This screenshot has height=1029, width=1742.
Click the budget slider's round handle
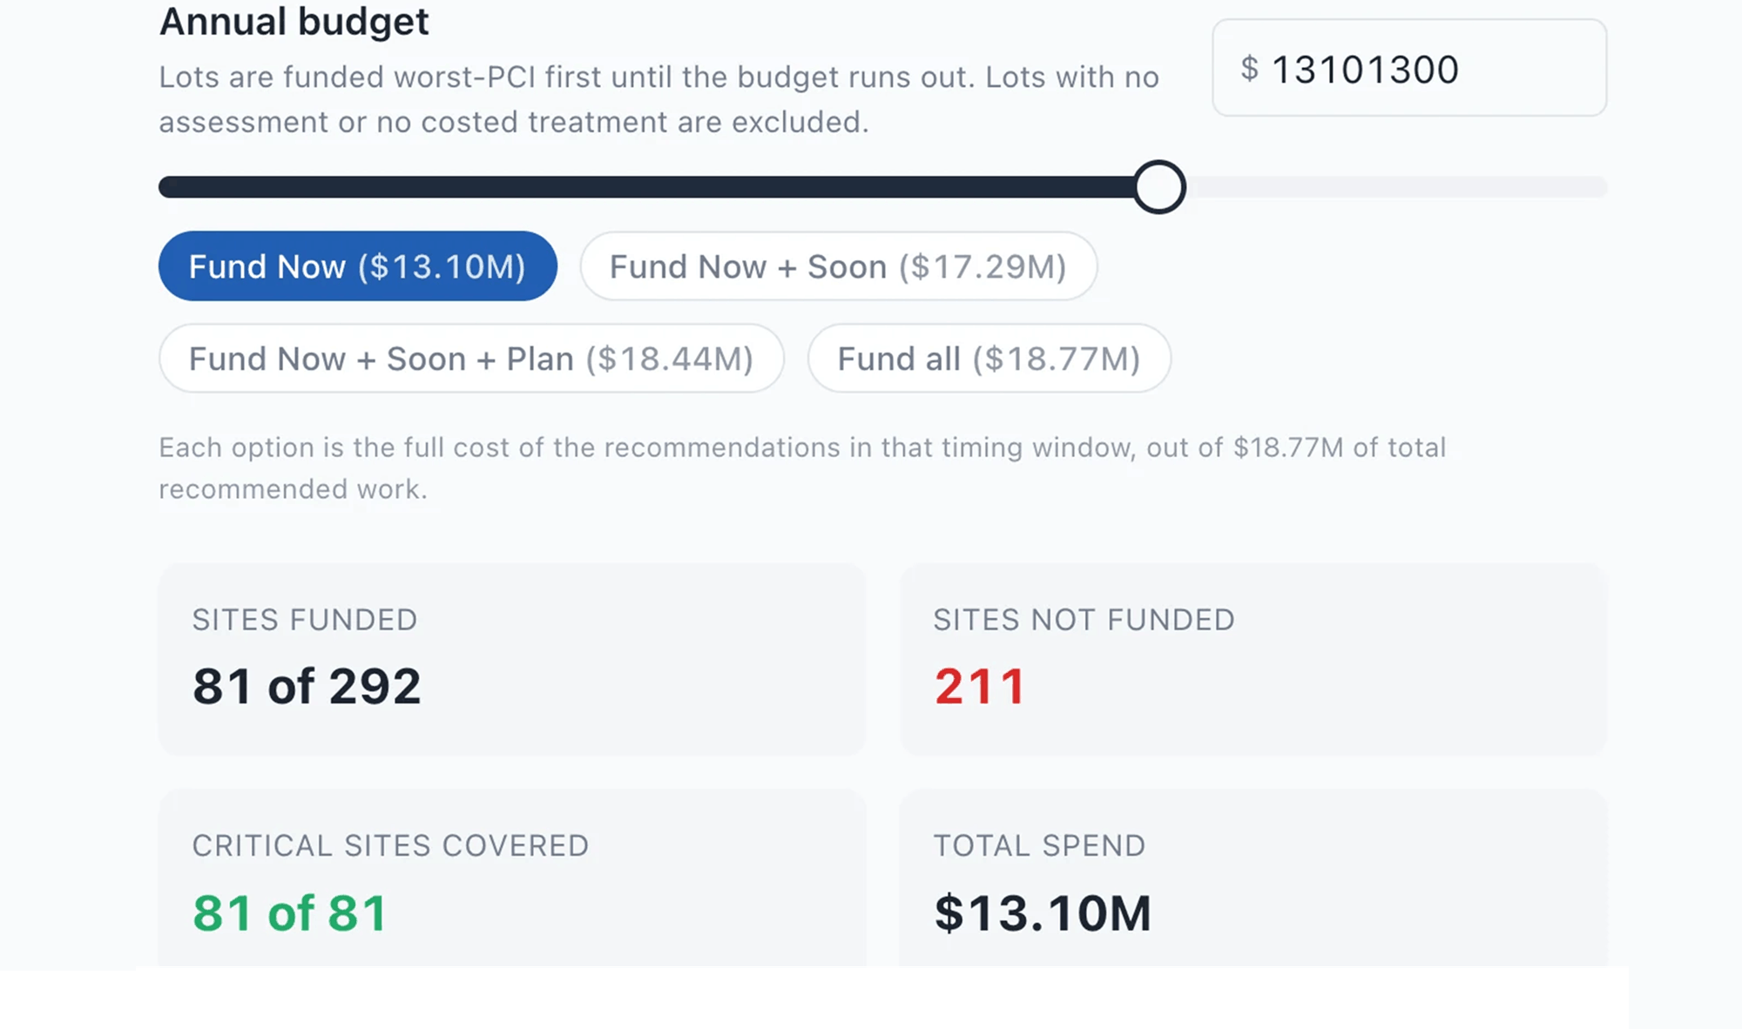tap(1159, 187)
